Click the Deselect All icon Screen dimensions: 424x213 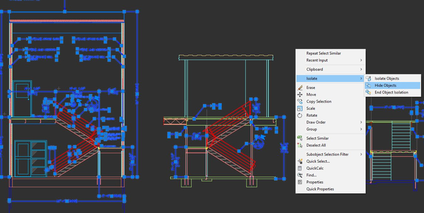point(300,145)
